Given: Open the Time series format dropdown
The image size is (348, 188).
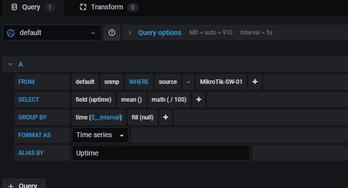Looking at the screenshot, I should (100, 135).
